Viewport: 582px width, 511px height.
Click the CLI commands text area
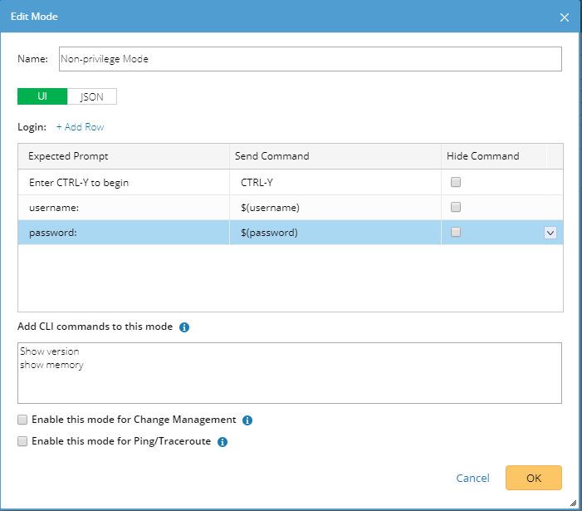tap(290, 372)
